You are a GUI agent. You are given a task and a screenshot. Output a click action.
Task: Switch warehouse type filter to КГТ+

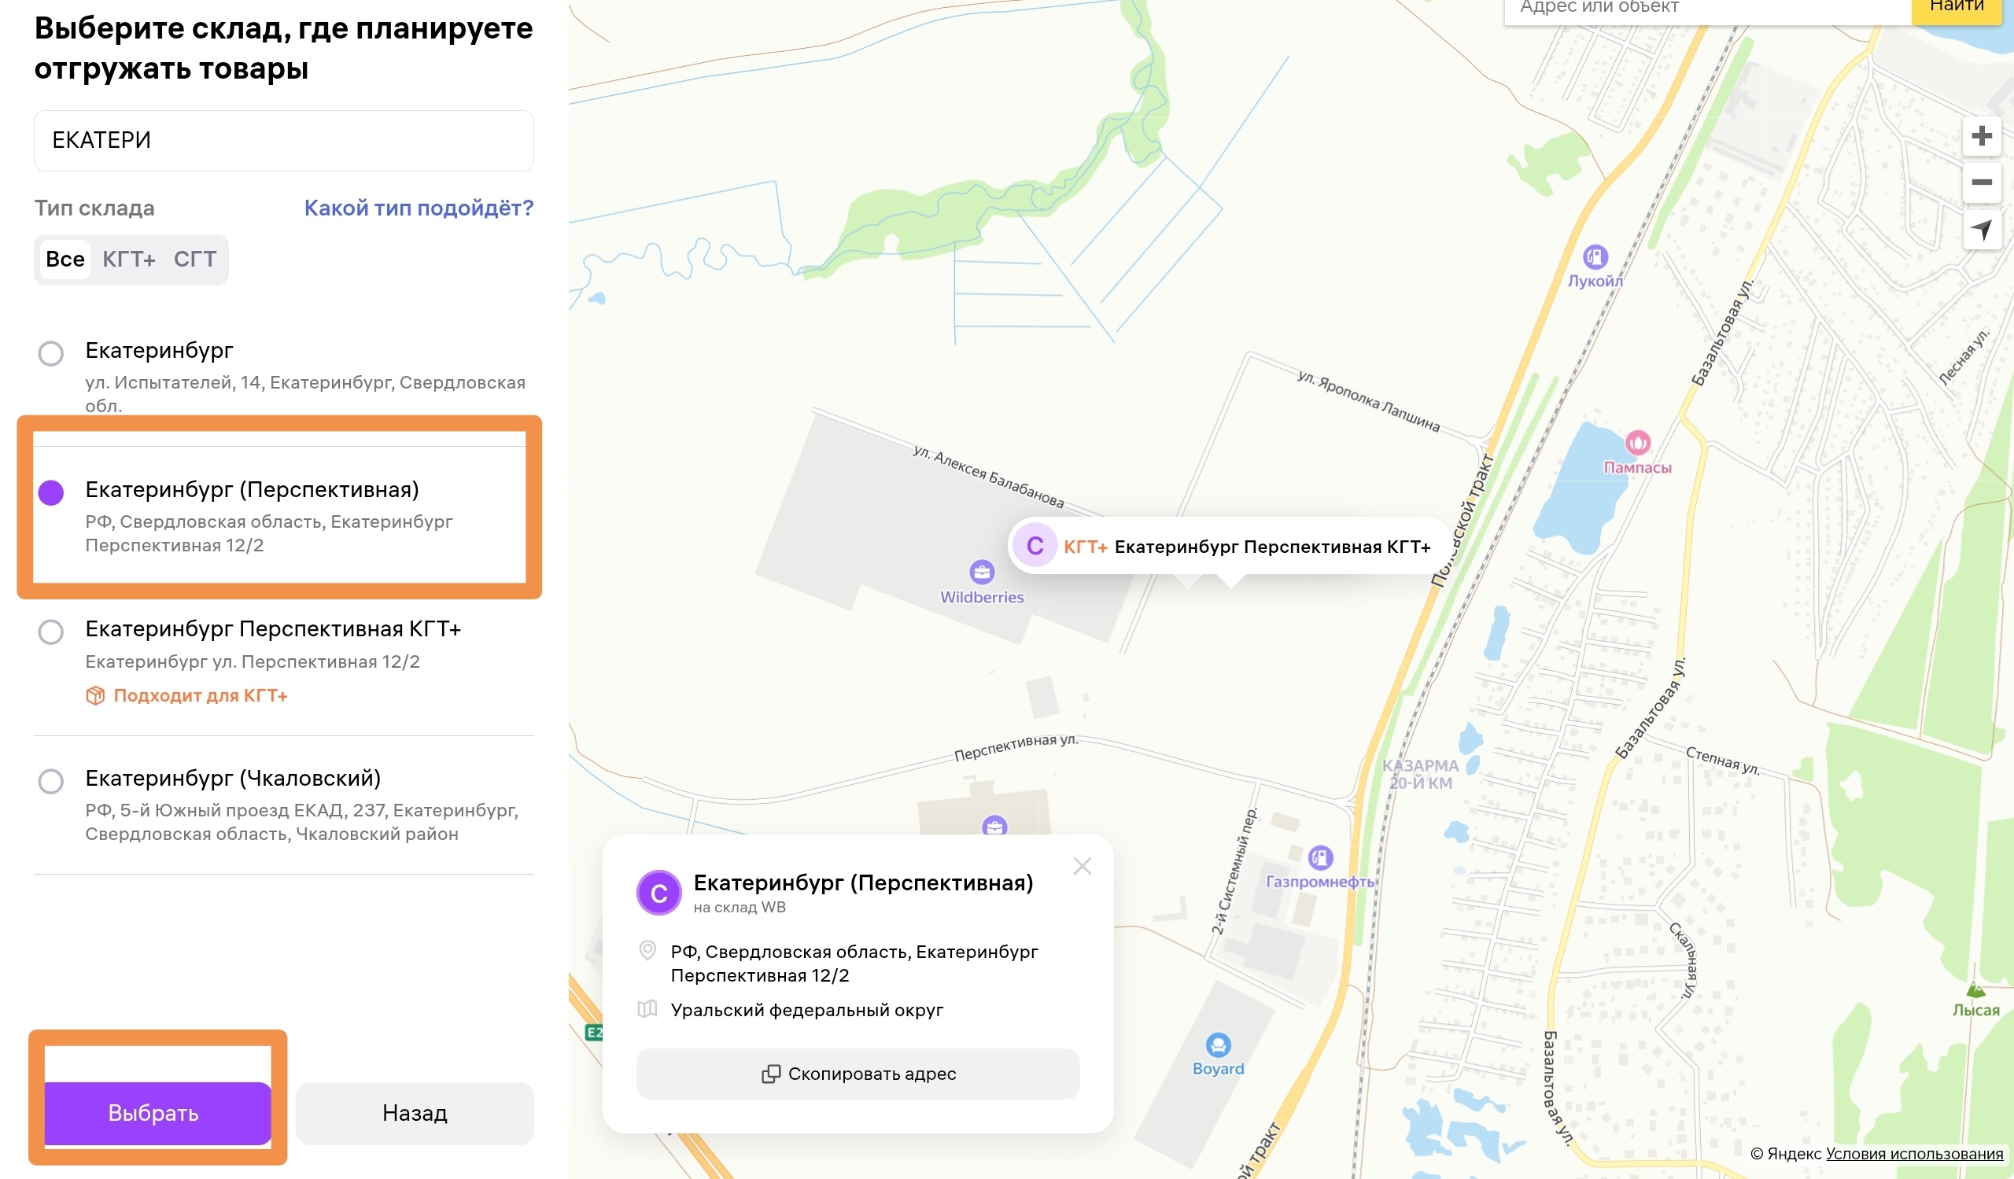[129, 259]
